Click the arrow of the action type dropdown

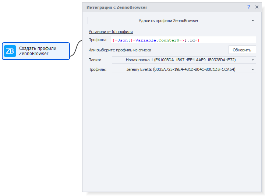253,21
